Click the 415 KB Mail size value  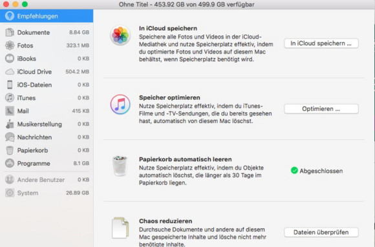click(x=81, y=111)
